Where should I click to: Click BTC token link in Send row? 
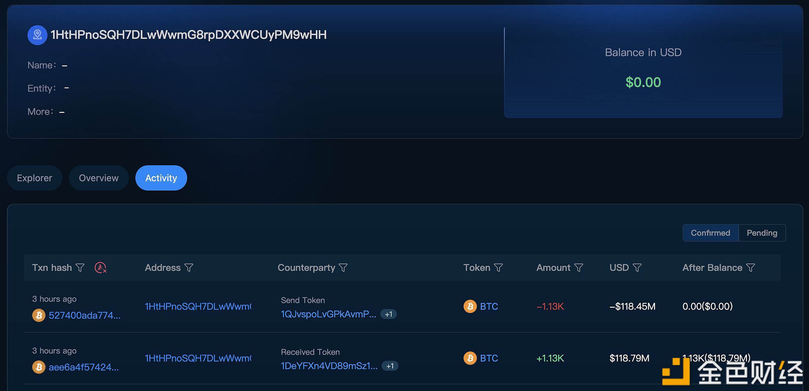pos(489,306)
